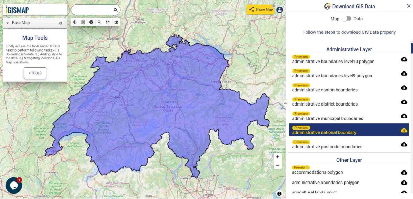Expand the Base Map dropdown arrow
413x199 pixels.
tap(8, 23)
